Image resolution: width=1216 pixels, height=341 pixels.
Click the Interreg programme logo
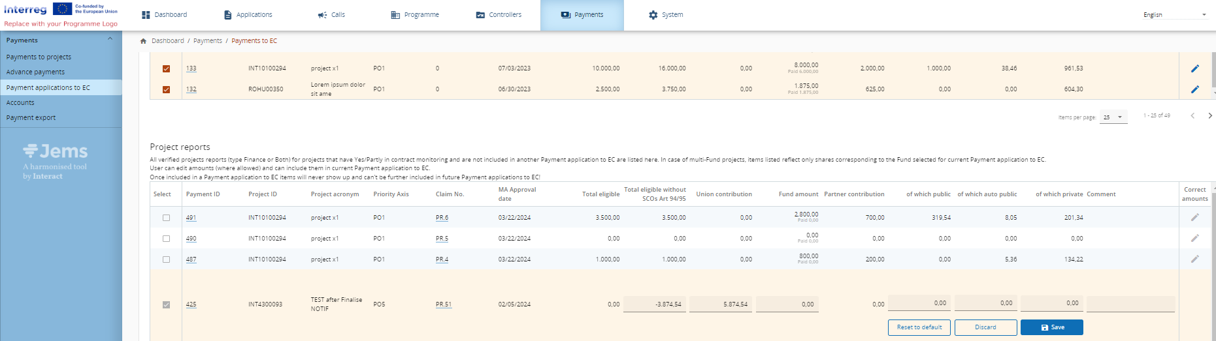pos(61,14)
